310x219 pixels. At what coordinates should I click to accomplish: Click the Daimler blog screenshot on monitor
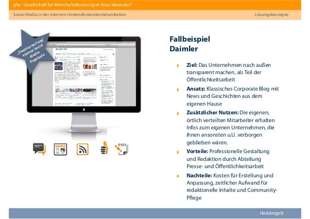point(84,74)
